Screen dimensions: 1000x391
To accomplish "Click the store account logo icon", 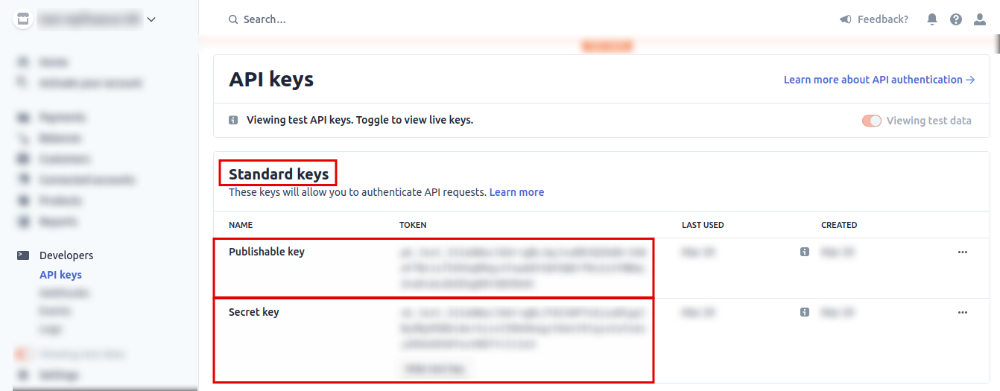I will [x=23, y=19].
